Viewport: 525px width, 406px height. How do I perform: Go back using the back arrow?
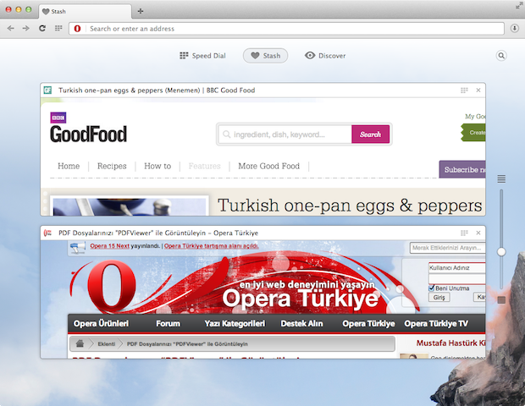tap(11, 29)
